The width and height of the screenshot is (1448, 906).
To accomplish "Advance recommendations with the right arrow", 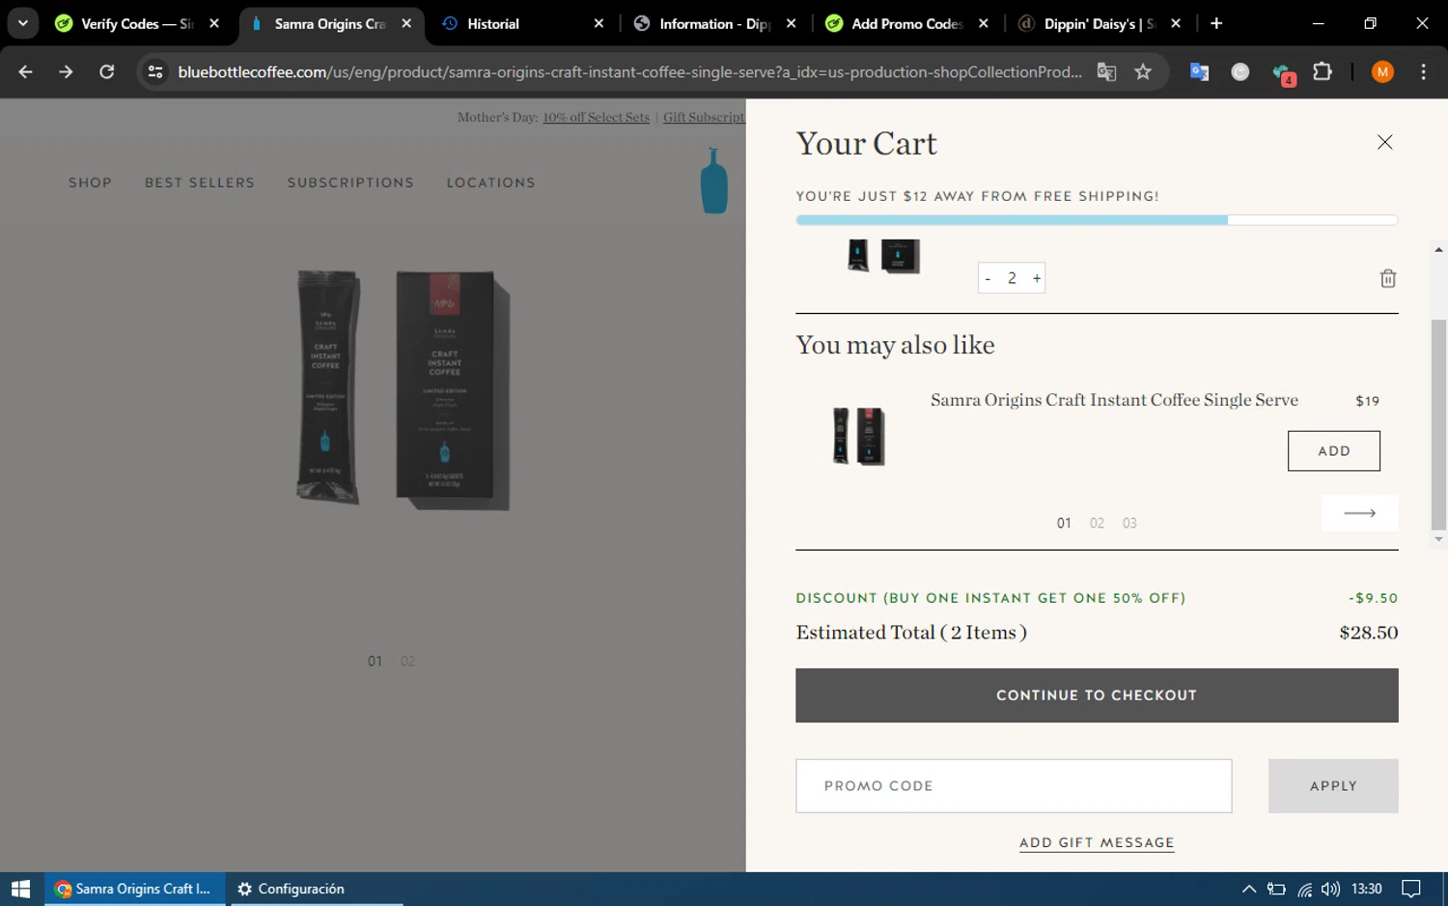I will [x=1359, y=513].
